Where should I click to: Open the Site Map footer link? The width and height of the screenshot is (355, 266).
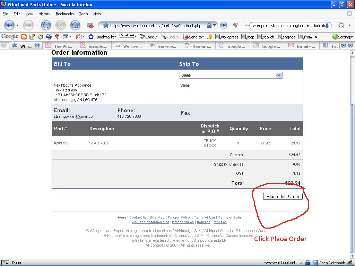pyautogui.click(x=157, y=218)
